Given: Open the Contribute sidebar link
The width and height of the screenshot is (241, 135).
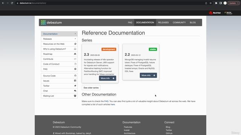Looking at the screenshot, I should point(59,59).
